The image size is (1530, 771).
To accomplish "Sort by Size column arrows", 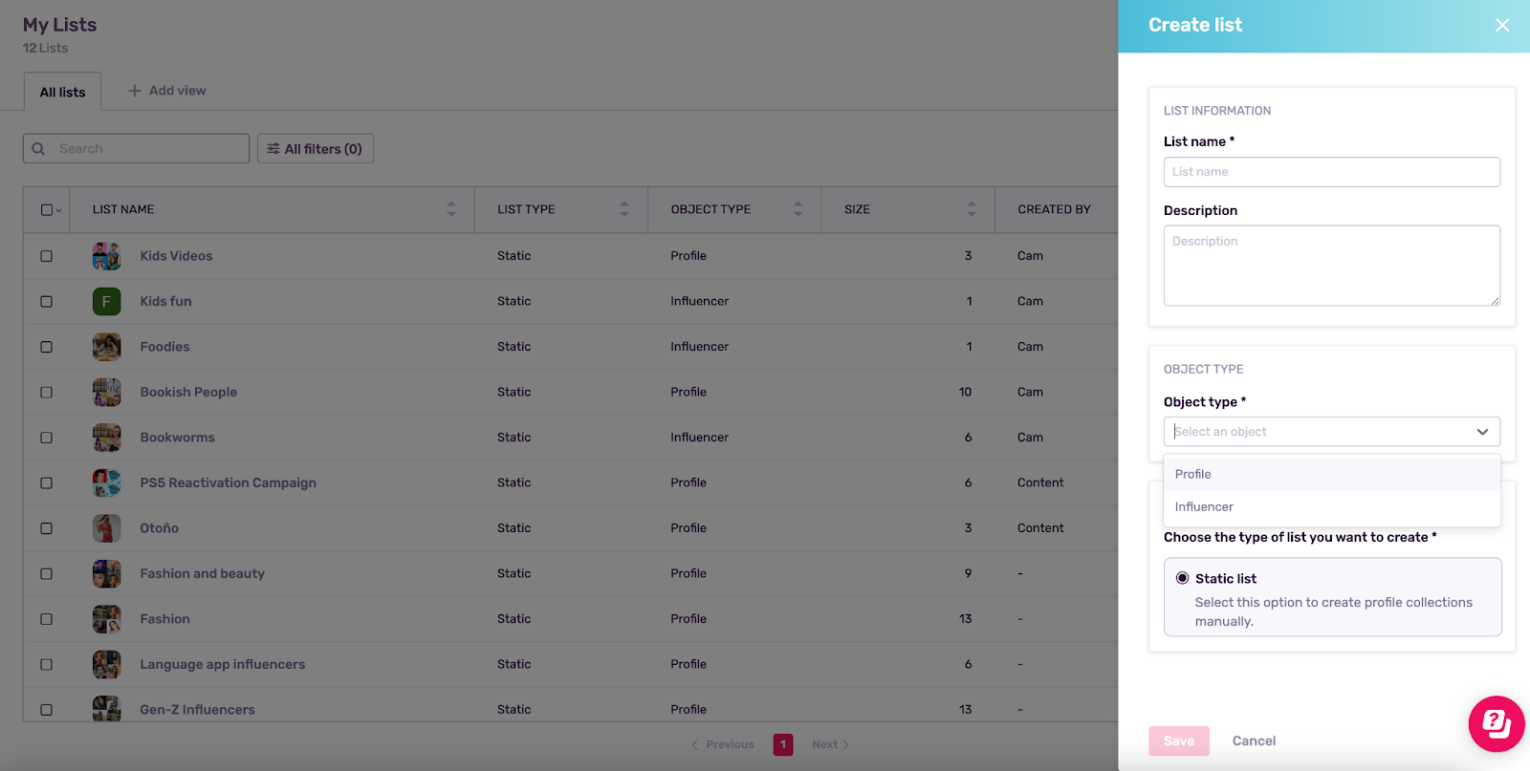I will click(972, 209).
